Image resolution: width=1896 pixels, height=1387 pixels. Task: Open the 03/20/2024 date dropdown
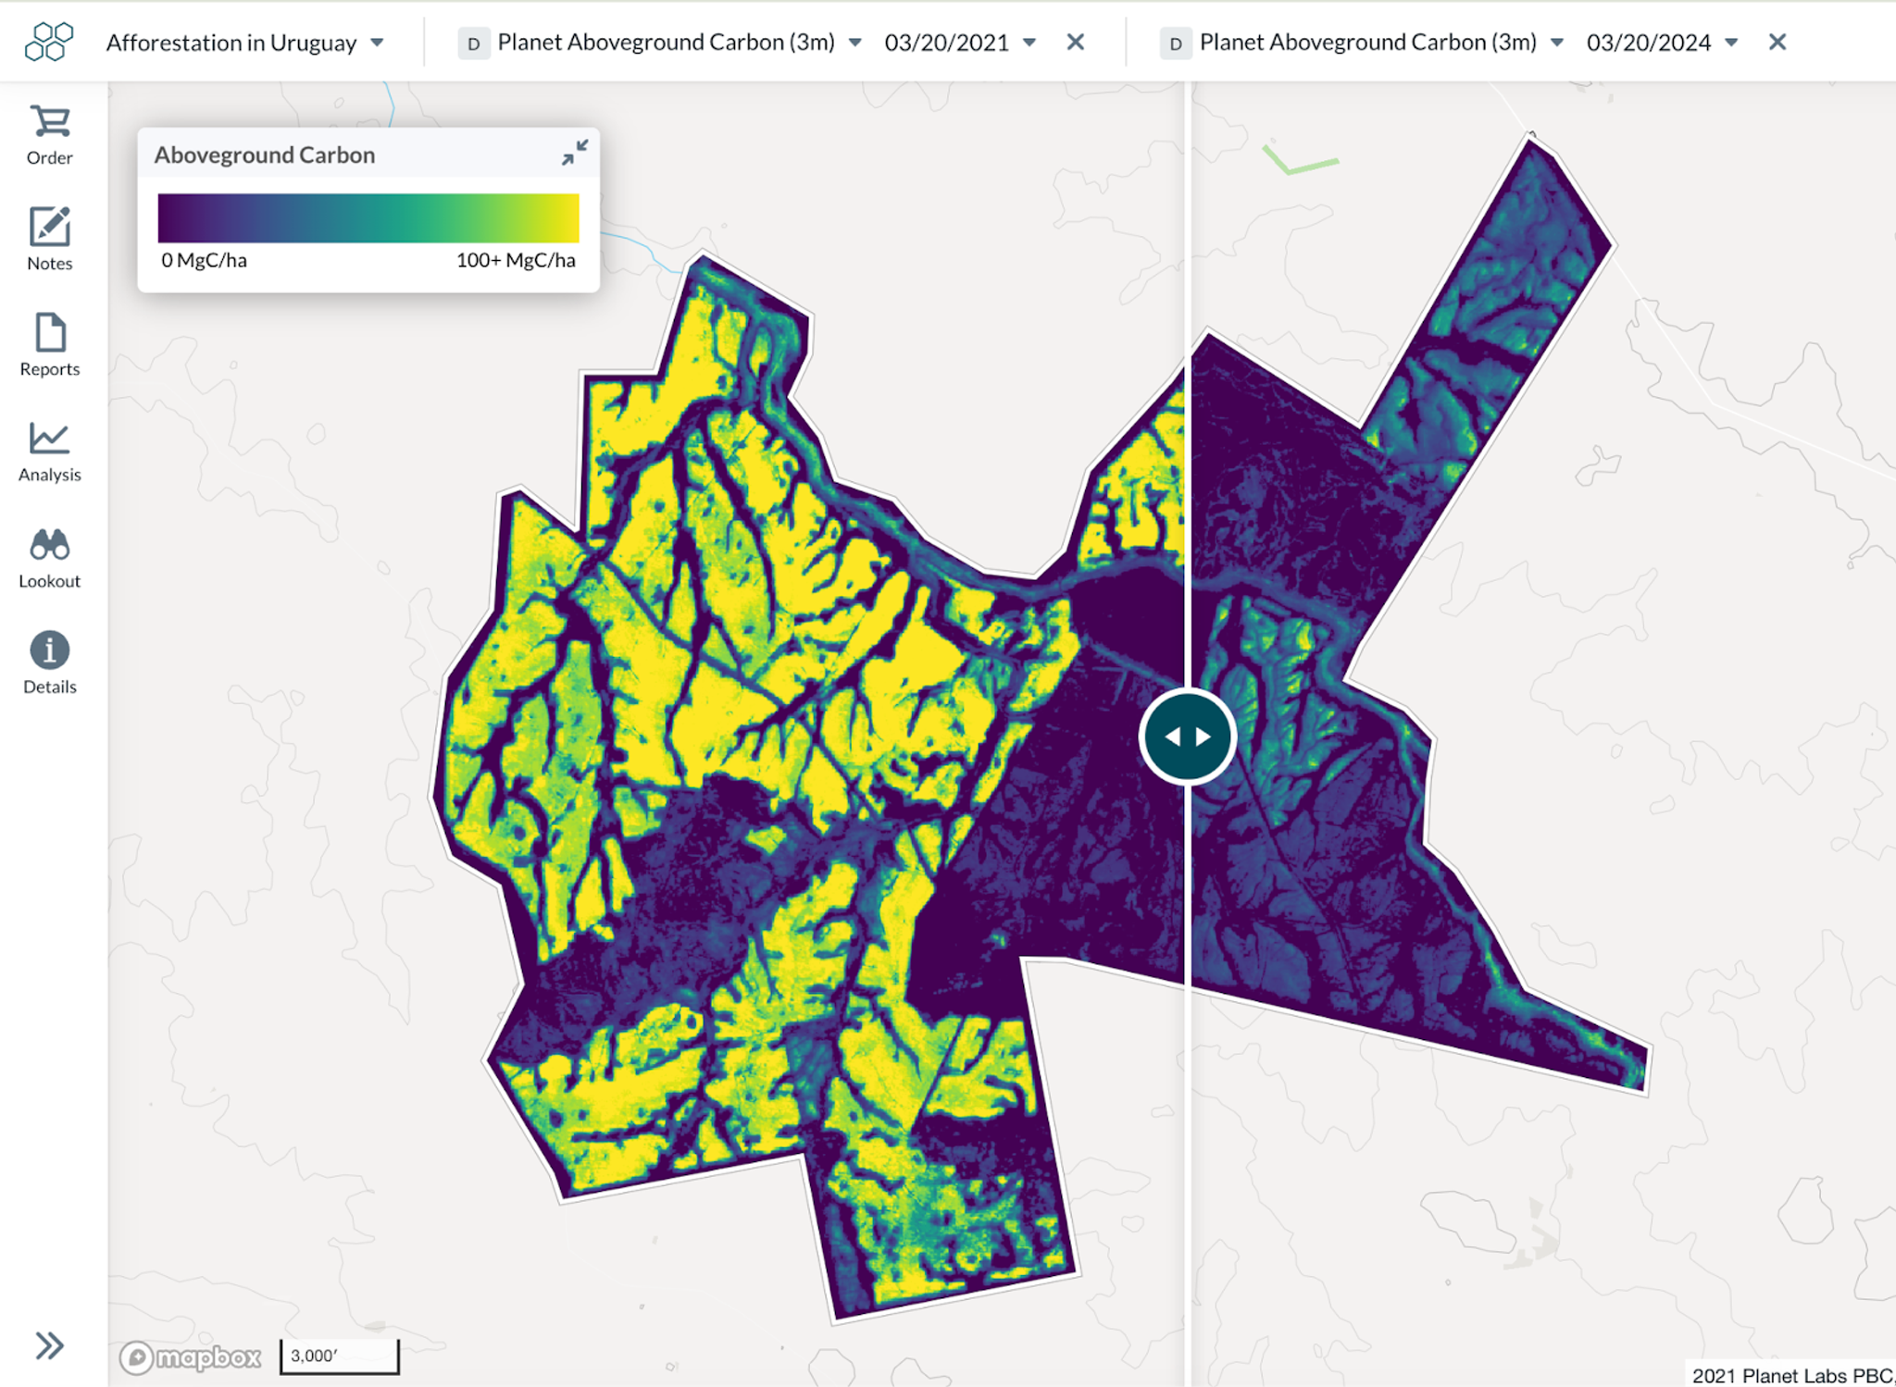(x=1731, y=43)
